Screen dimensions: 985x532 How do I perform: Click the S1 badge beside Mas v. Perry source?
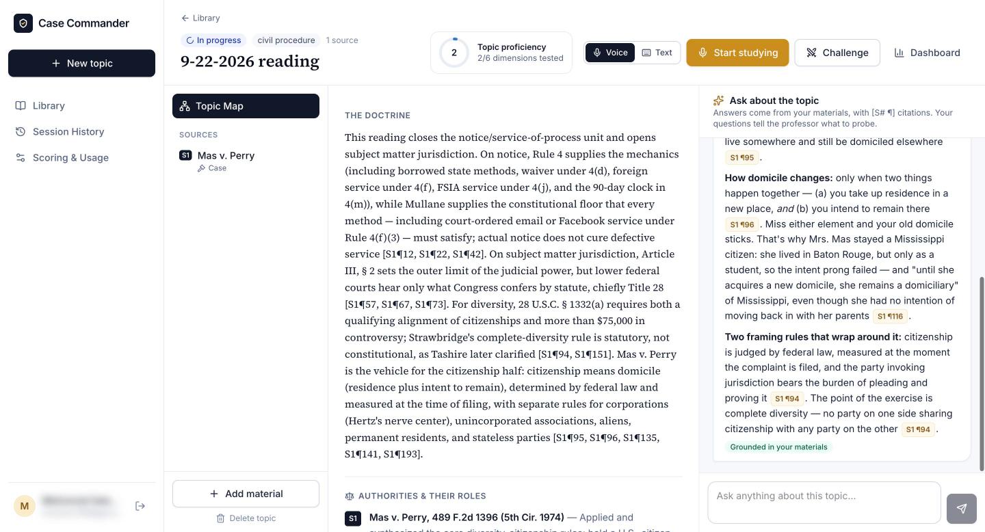(x=185, y=155)
